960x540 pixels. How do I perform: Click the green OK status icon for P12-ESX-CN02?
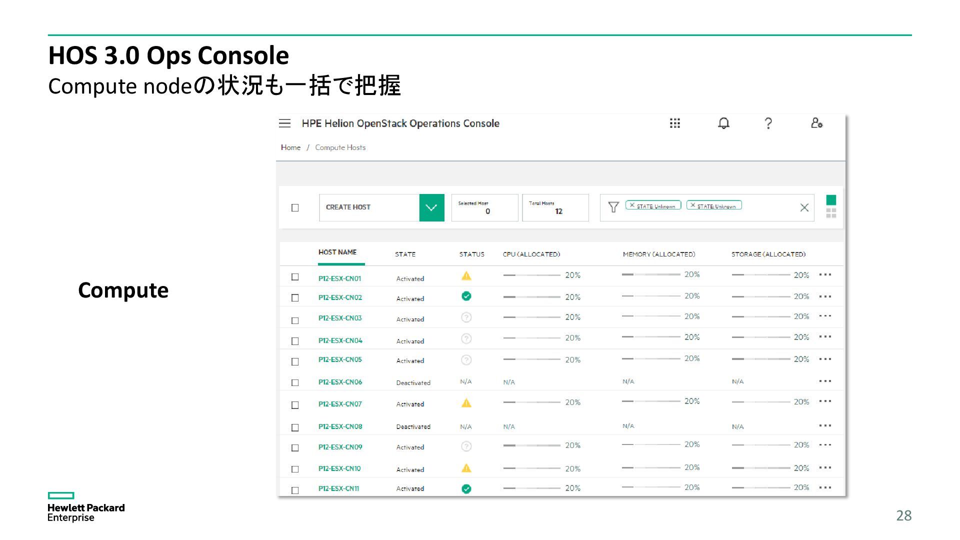(466, 296)
